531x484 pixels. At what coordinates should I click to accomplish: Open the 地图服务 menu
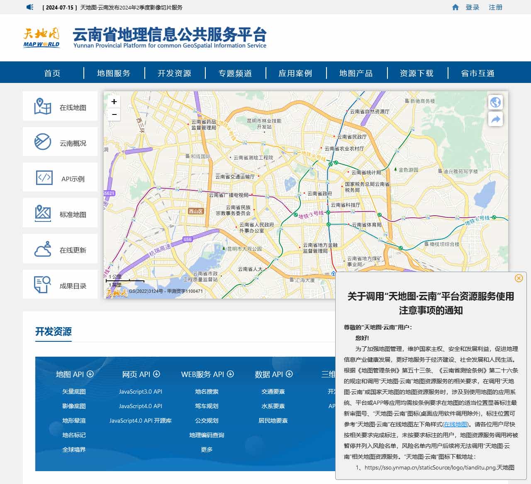pyautogui.click(x=113, y=73)
